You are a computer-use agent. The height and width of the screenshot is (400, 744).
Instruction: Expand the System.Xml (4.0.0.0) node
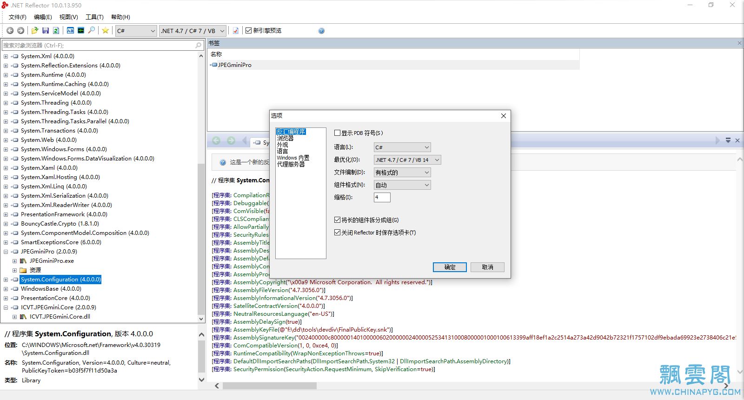[6, 56]
